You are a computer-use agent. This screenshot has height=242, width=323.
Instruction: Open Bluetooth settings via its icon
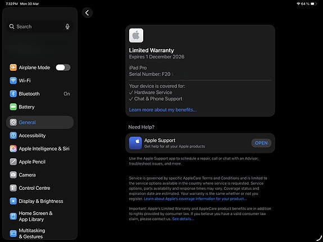[13, 94]
